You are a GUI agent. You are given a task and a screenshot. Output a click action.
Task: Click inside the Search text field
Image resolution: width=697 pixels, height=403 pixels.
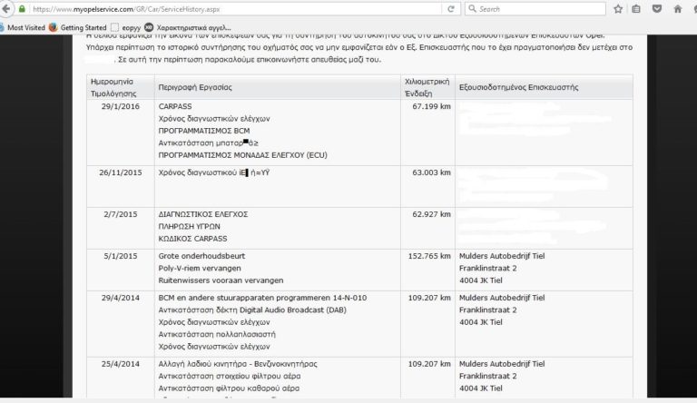pos(535,9)
